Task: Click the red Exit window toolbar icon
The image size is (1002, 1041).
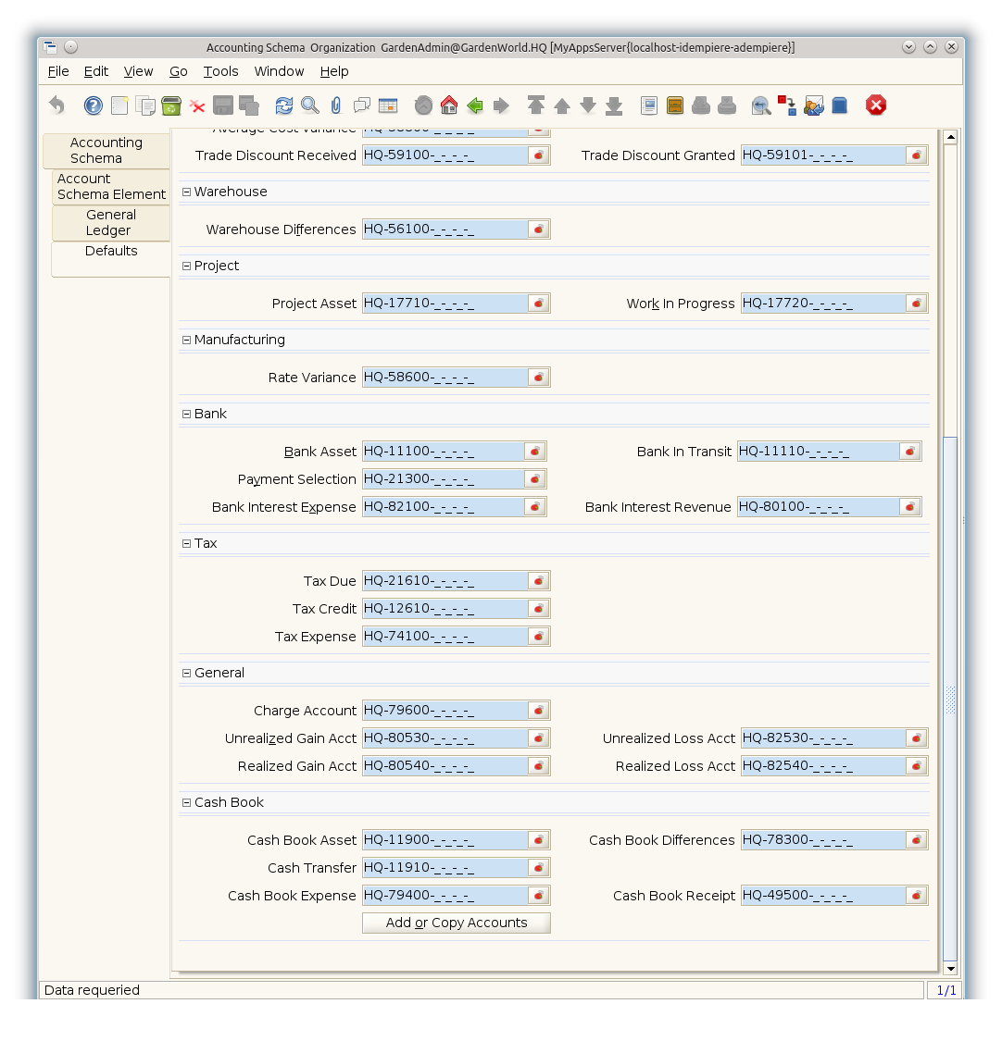Action: click(x=876, y=105)
